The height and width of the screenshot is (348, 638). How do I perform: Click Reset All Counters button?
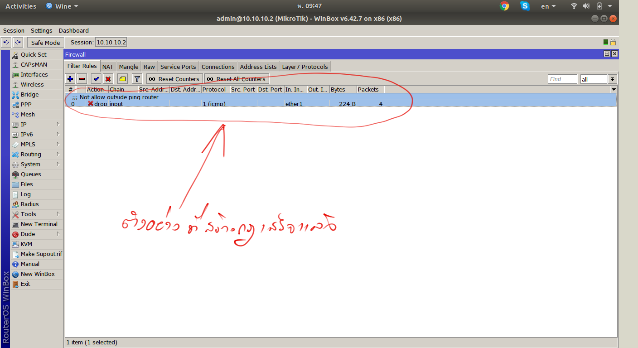pyautogui.click(x=237, y=79)
